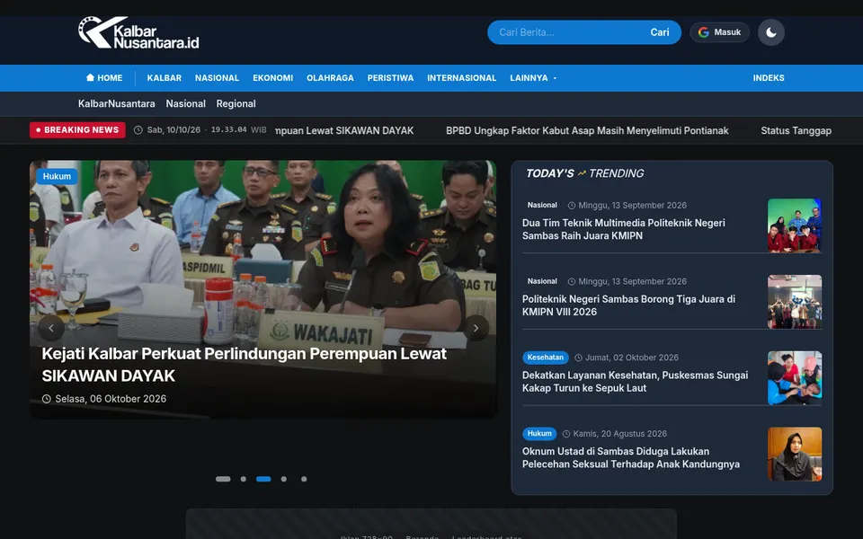Click the Kesehatan category tag
This screenshot has width=863, height=539.
pos(546,358)
